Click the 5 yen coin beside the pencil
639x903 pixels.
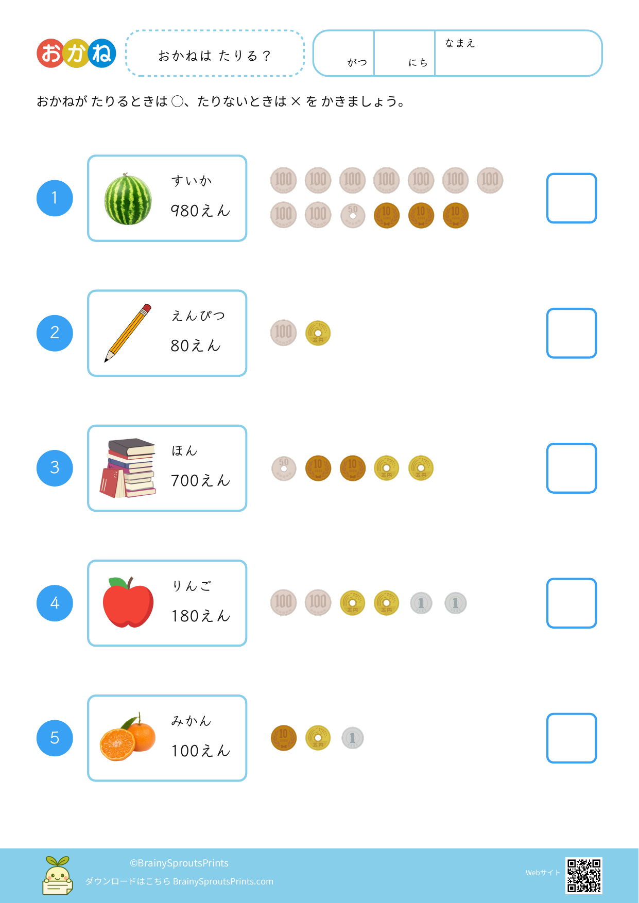pos(318,333)
